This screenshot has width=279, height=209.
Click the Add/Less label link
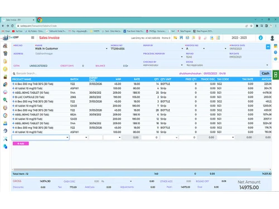90,187
